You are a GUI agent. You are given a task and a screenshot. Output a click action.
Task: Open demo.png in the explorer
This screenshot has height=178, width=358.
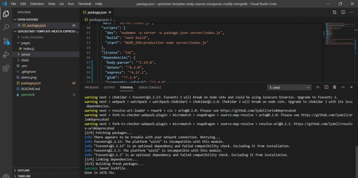[46, 77]
